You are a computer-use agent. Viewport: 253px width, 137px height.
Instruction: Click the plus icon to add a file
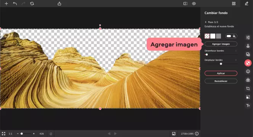[6, 3]
